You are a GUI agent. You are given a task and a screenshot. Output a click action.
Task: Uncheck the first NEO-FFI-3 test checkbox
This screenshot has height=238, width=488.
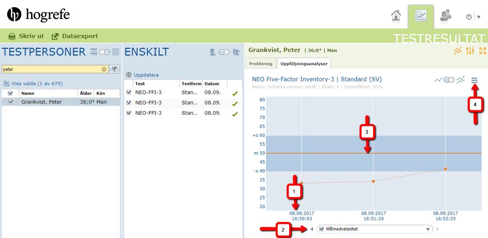[x=129, y=92]
